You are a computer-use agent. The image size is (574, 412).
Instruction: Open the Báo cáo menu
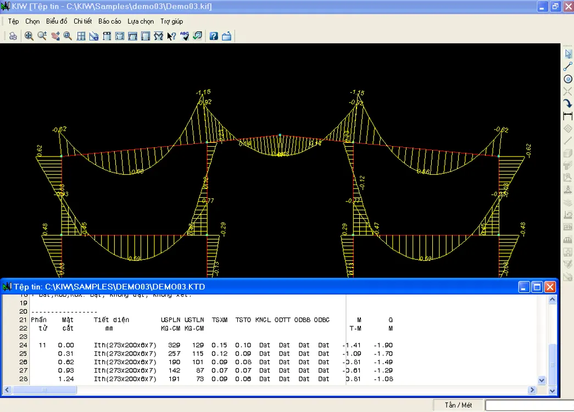[109, 21]
